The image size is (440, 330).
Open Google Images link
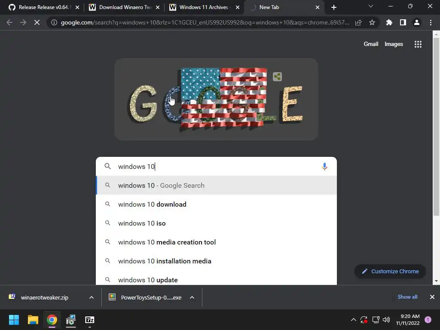(394, 44)
